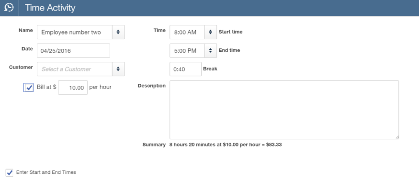Click the 'Name' field label
The width and height of the screenshot is (419, 182).
[26, 30]
